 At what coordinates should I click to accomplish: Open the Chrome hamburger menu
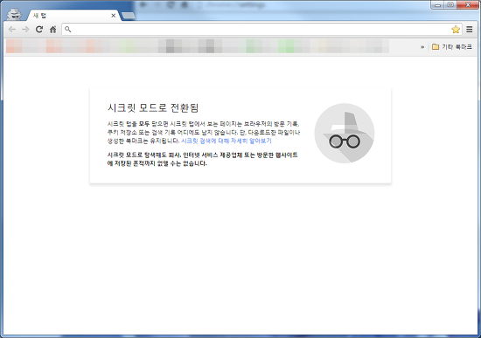pos(470,30)
